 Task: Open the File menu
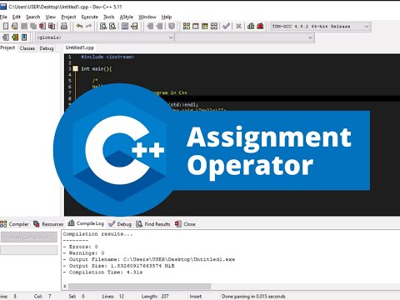pyautogui.click(x=3, y=17)
